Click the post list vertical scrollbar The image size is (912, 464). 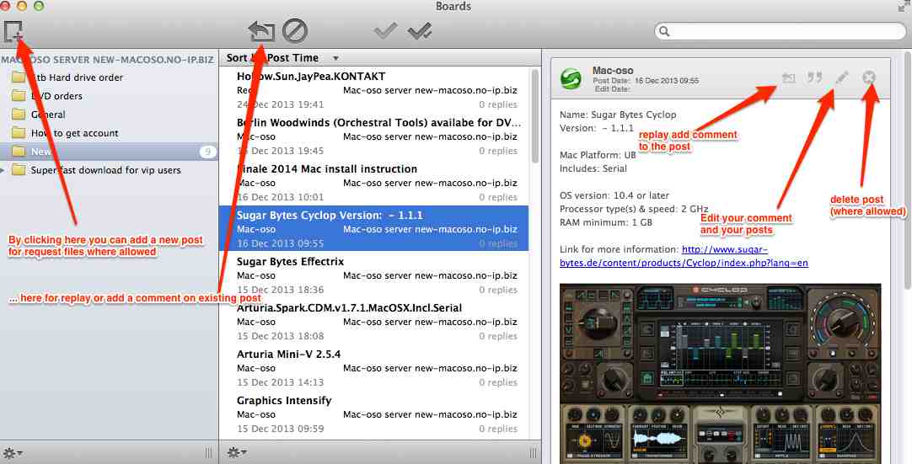point(534,116)
